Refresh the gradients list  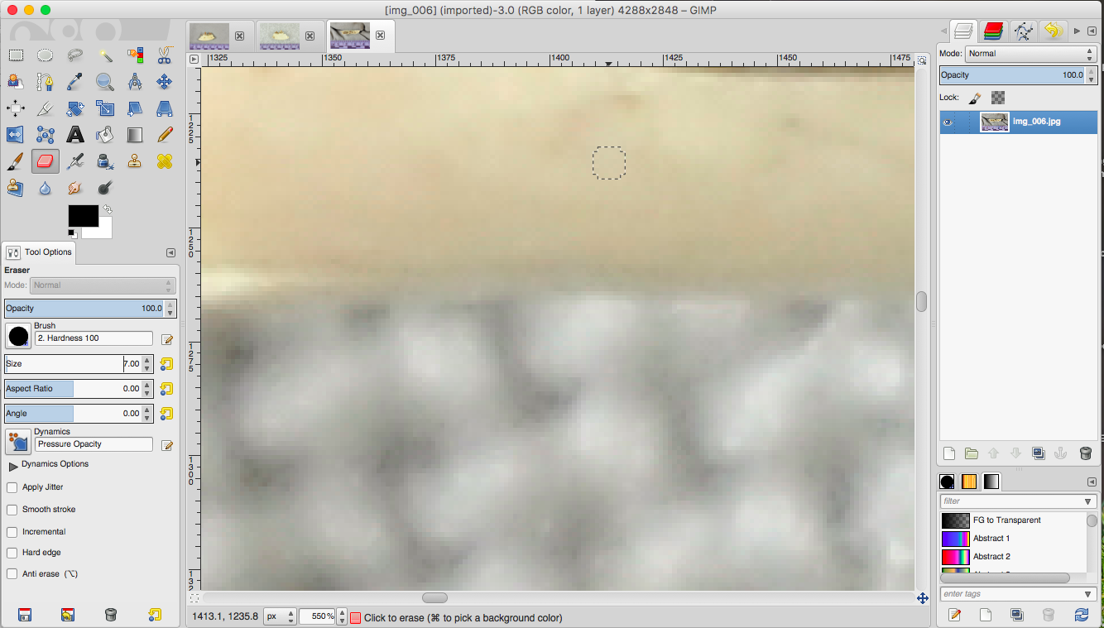pos(1081,615)
